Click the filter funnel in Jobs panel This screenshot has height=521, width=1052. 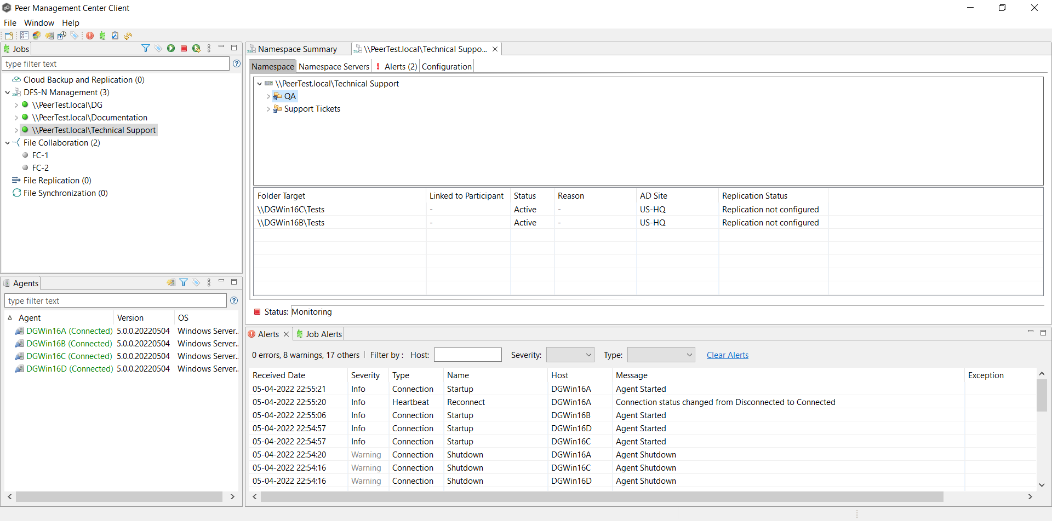pyautogui.click(x=146, y=49)
